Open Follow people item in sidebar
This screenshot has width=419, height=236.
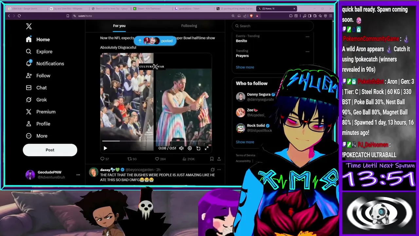(x=38, y=76)
